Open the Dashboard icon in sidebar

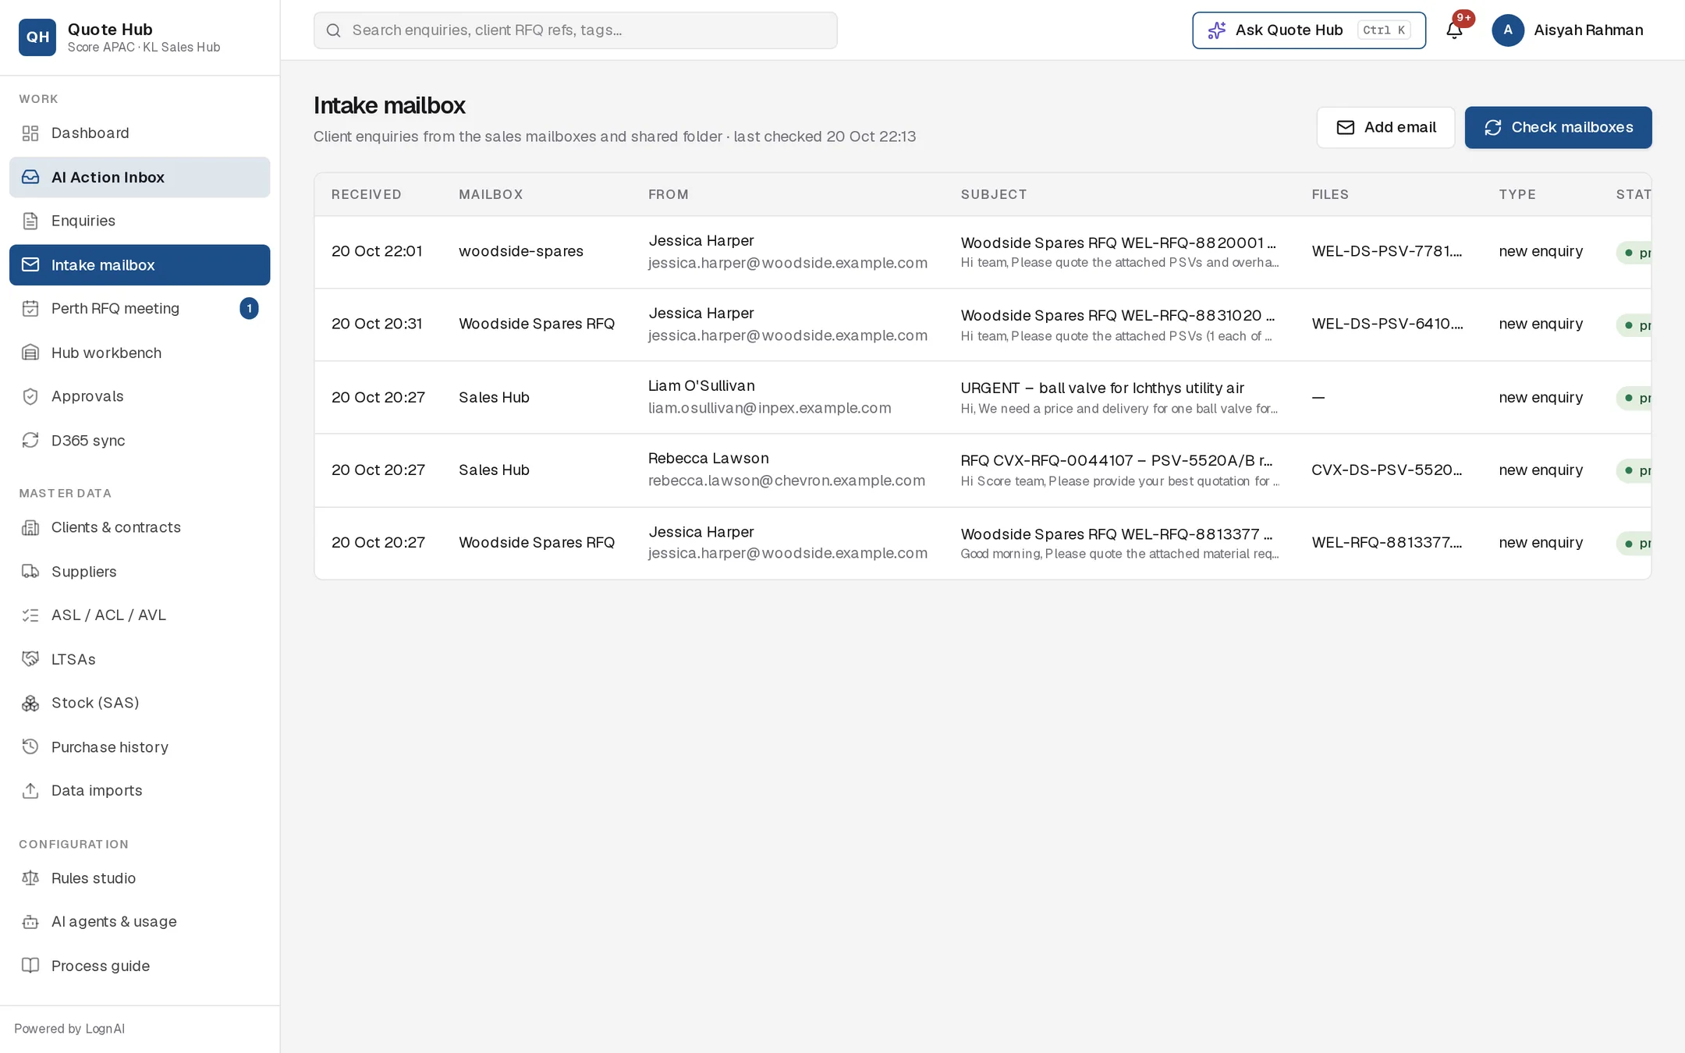30,133
